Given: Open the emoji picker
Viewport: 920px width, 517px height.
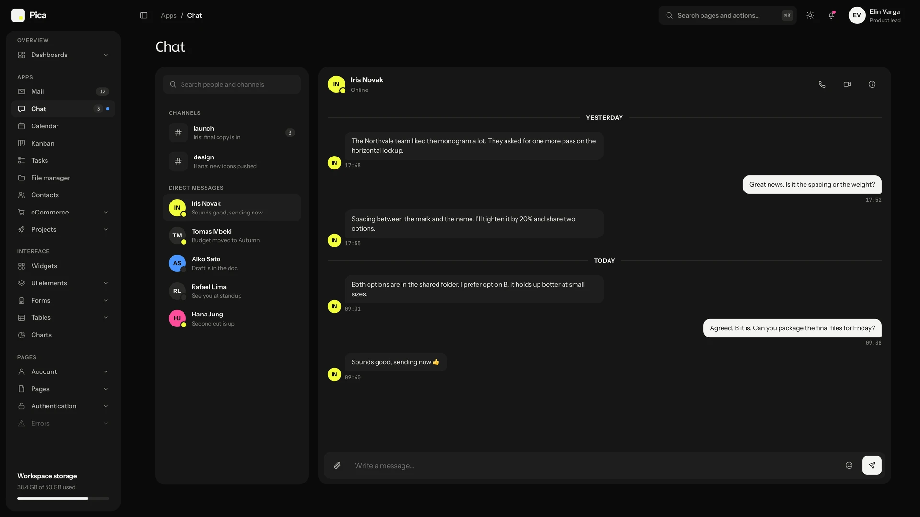Looking at the screenshot, I should tap(849, 465).
